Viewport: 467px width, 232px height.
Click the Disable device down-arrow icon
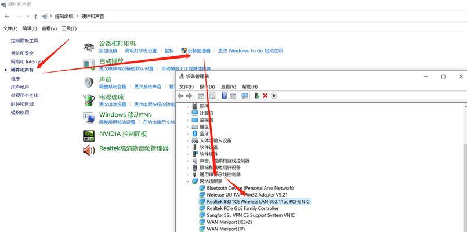[274, 96]
